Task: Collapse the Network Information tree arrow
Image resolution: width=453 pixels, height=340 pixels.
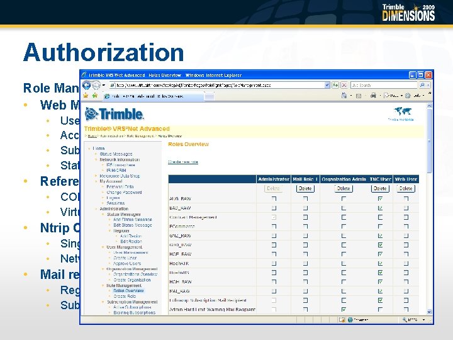Action: (x=96, y=159)
